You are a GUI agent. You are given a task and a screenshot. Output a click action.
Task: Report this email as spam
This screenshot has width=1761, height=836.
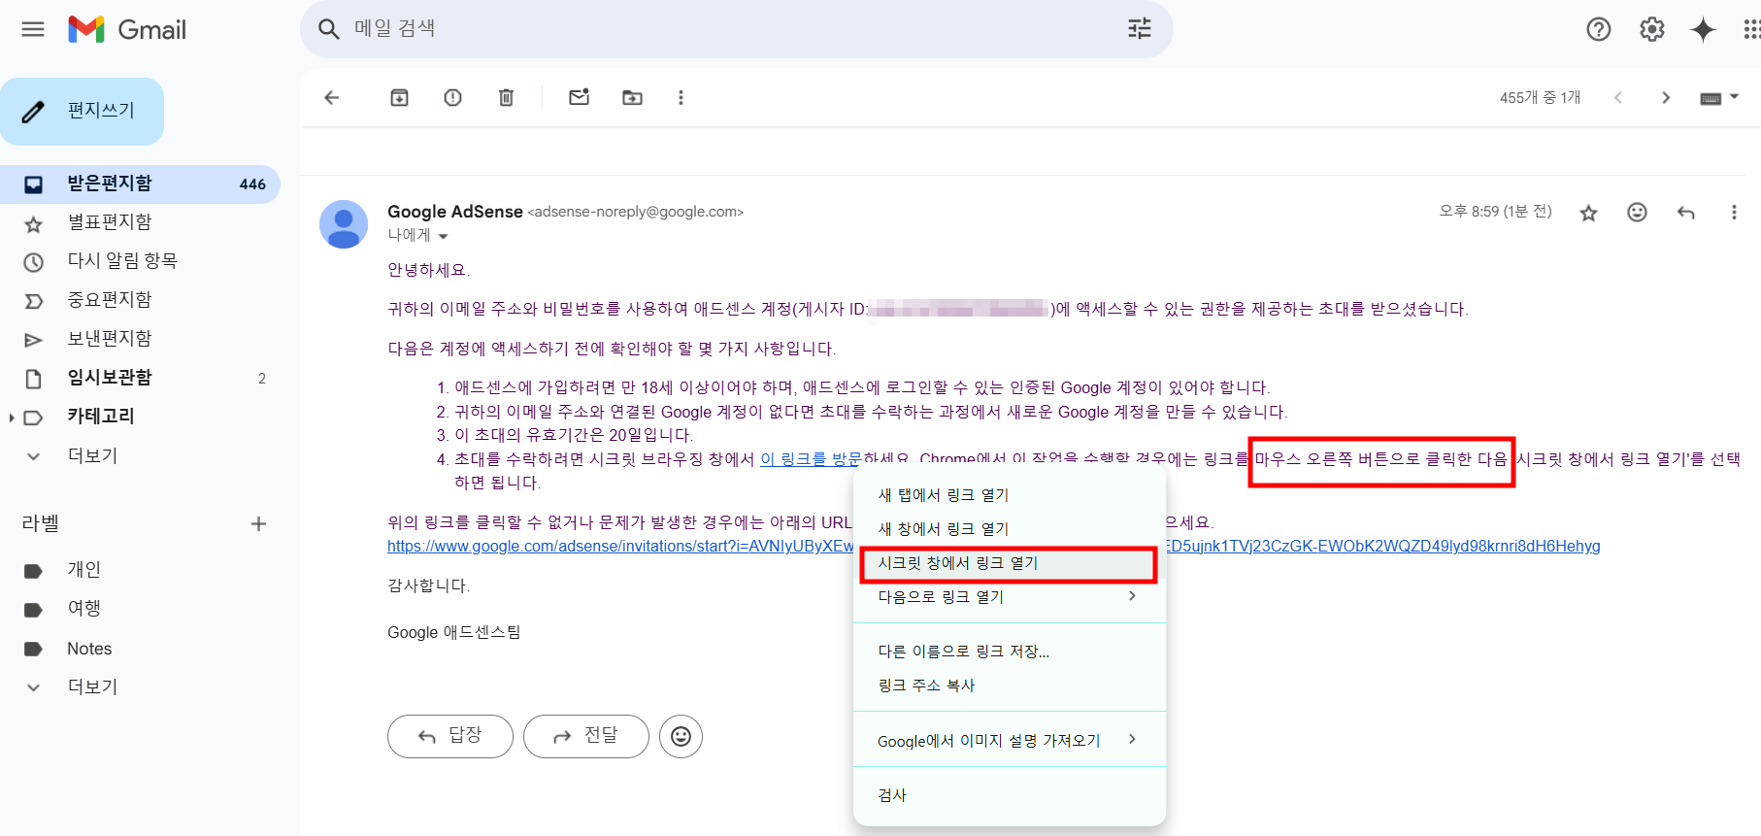point(452,97)
